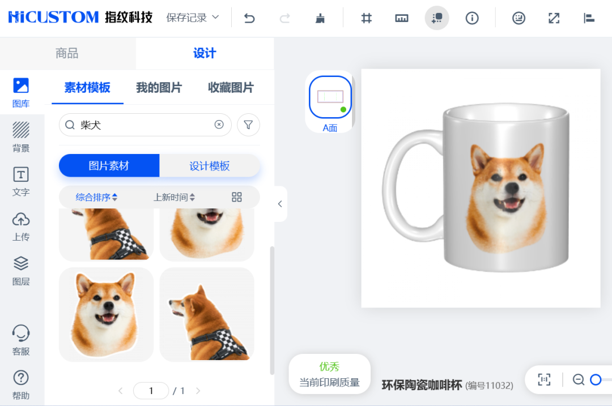Open the 图层 layers panel

click(21, 270)
